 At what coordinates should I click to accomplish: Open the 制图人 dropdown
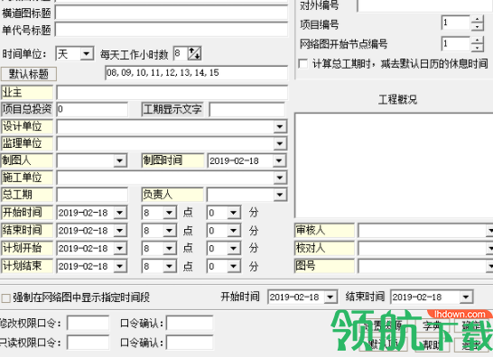tap(119, 160)
